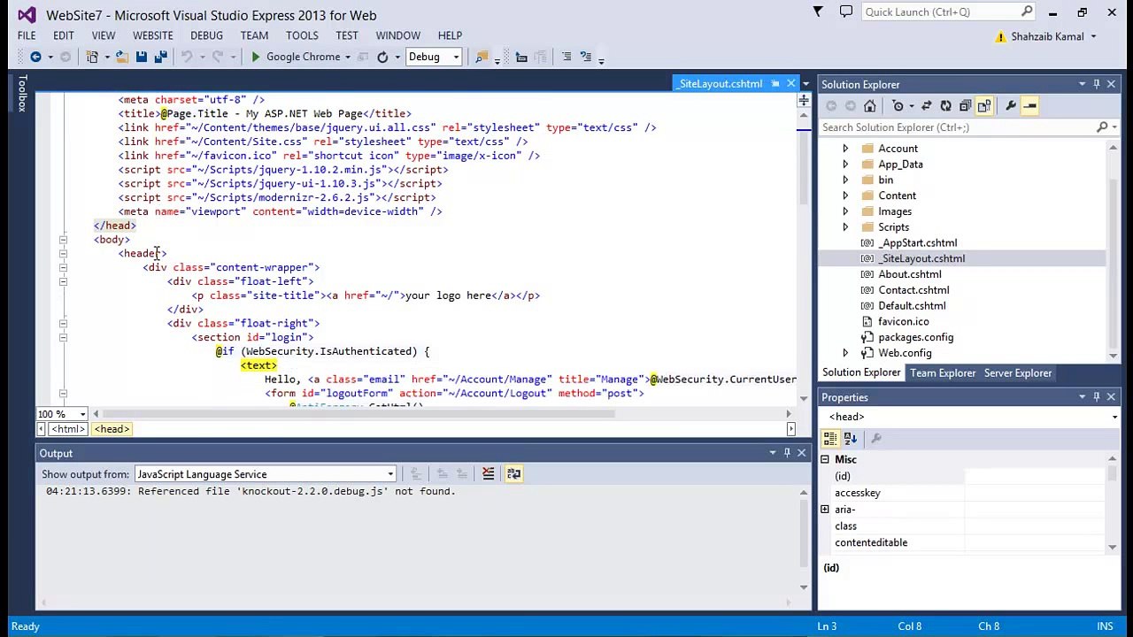The height and width of the screenshot is (637, 1133).
Task: Click the Collapse All icon in Solution Explorer
Action: pyautogui.click(x=965, y=106)
